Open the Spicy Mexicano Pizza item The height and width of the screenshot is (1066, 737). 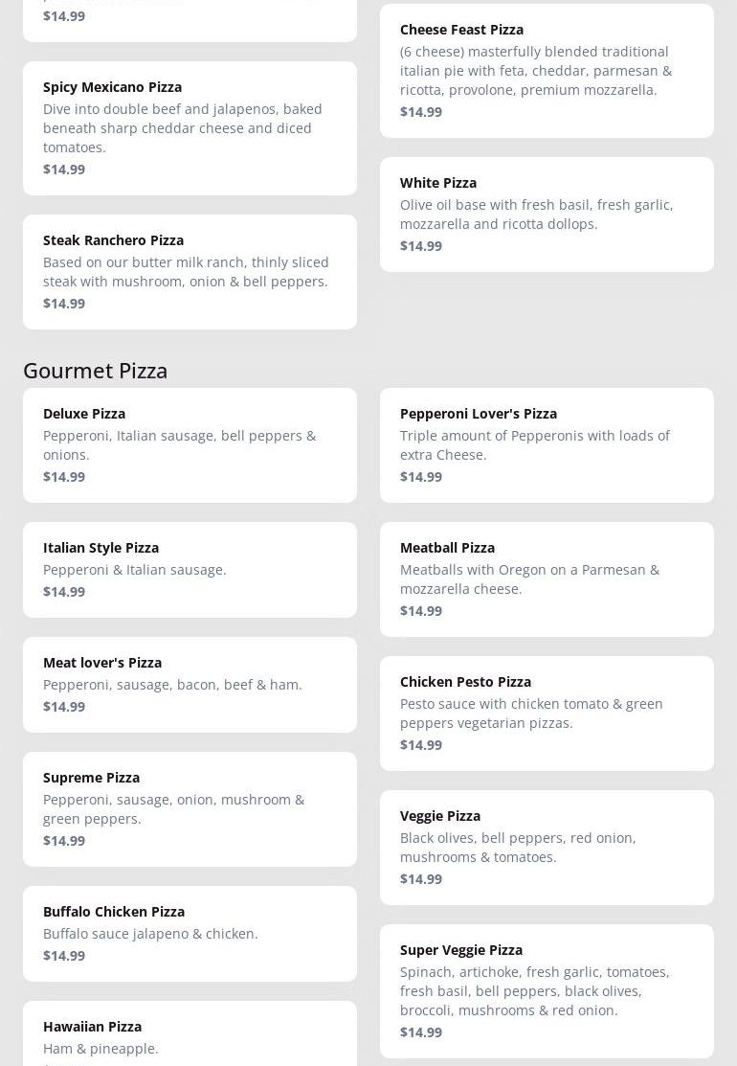[x=190, y=127]
